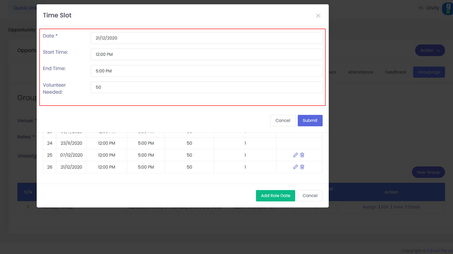Switch to the Feedback tab
Screen dimensions: 453x254
click(395, 72)
